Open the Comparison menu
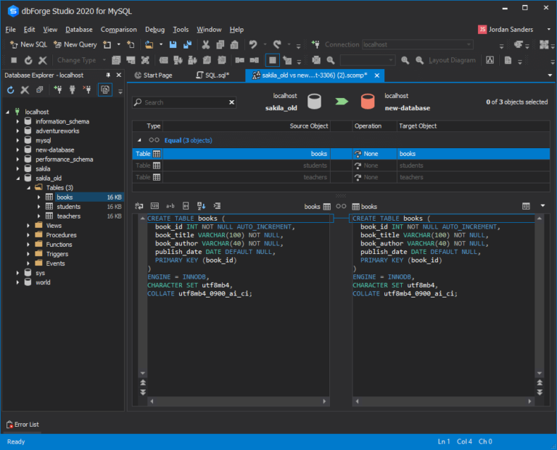This screenshot has height=450, width=557. 119,30
